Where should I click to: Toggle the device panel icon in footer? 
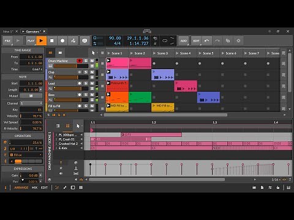click(73, 188)
